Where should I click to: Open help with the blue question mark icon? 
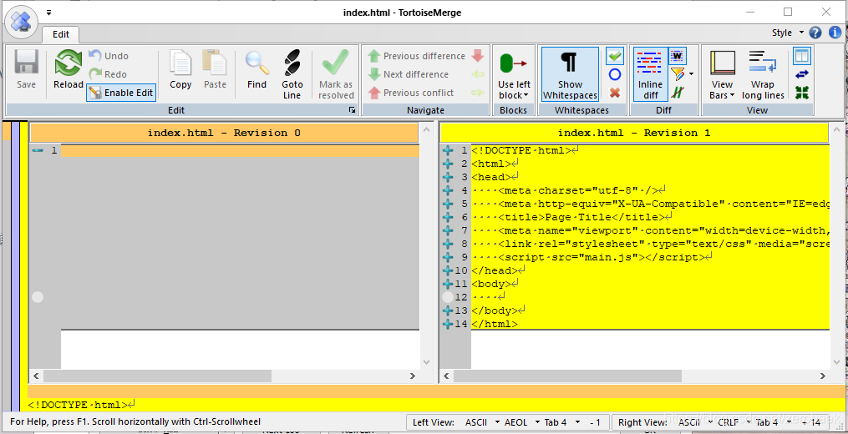tap(815, 33)
